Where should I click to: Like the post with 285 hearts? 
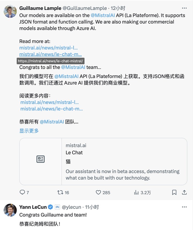(99, 192)
